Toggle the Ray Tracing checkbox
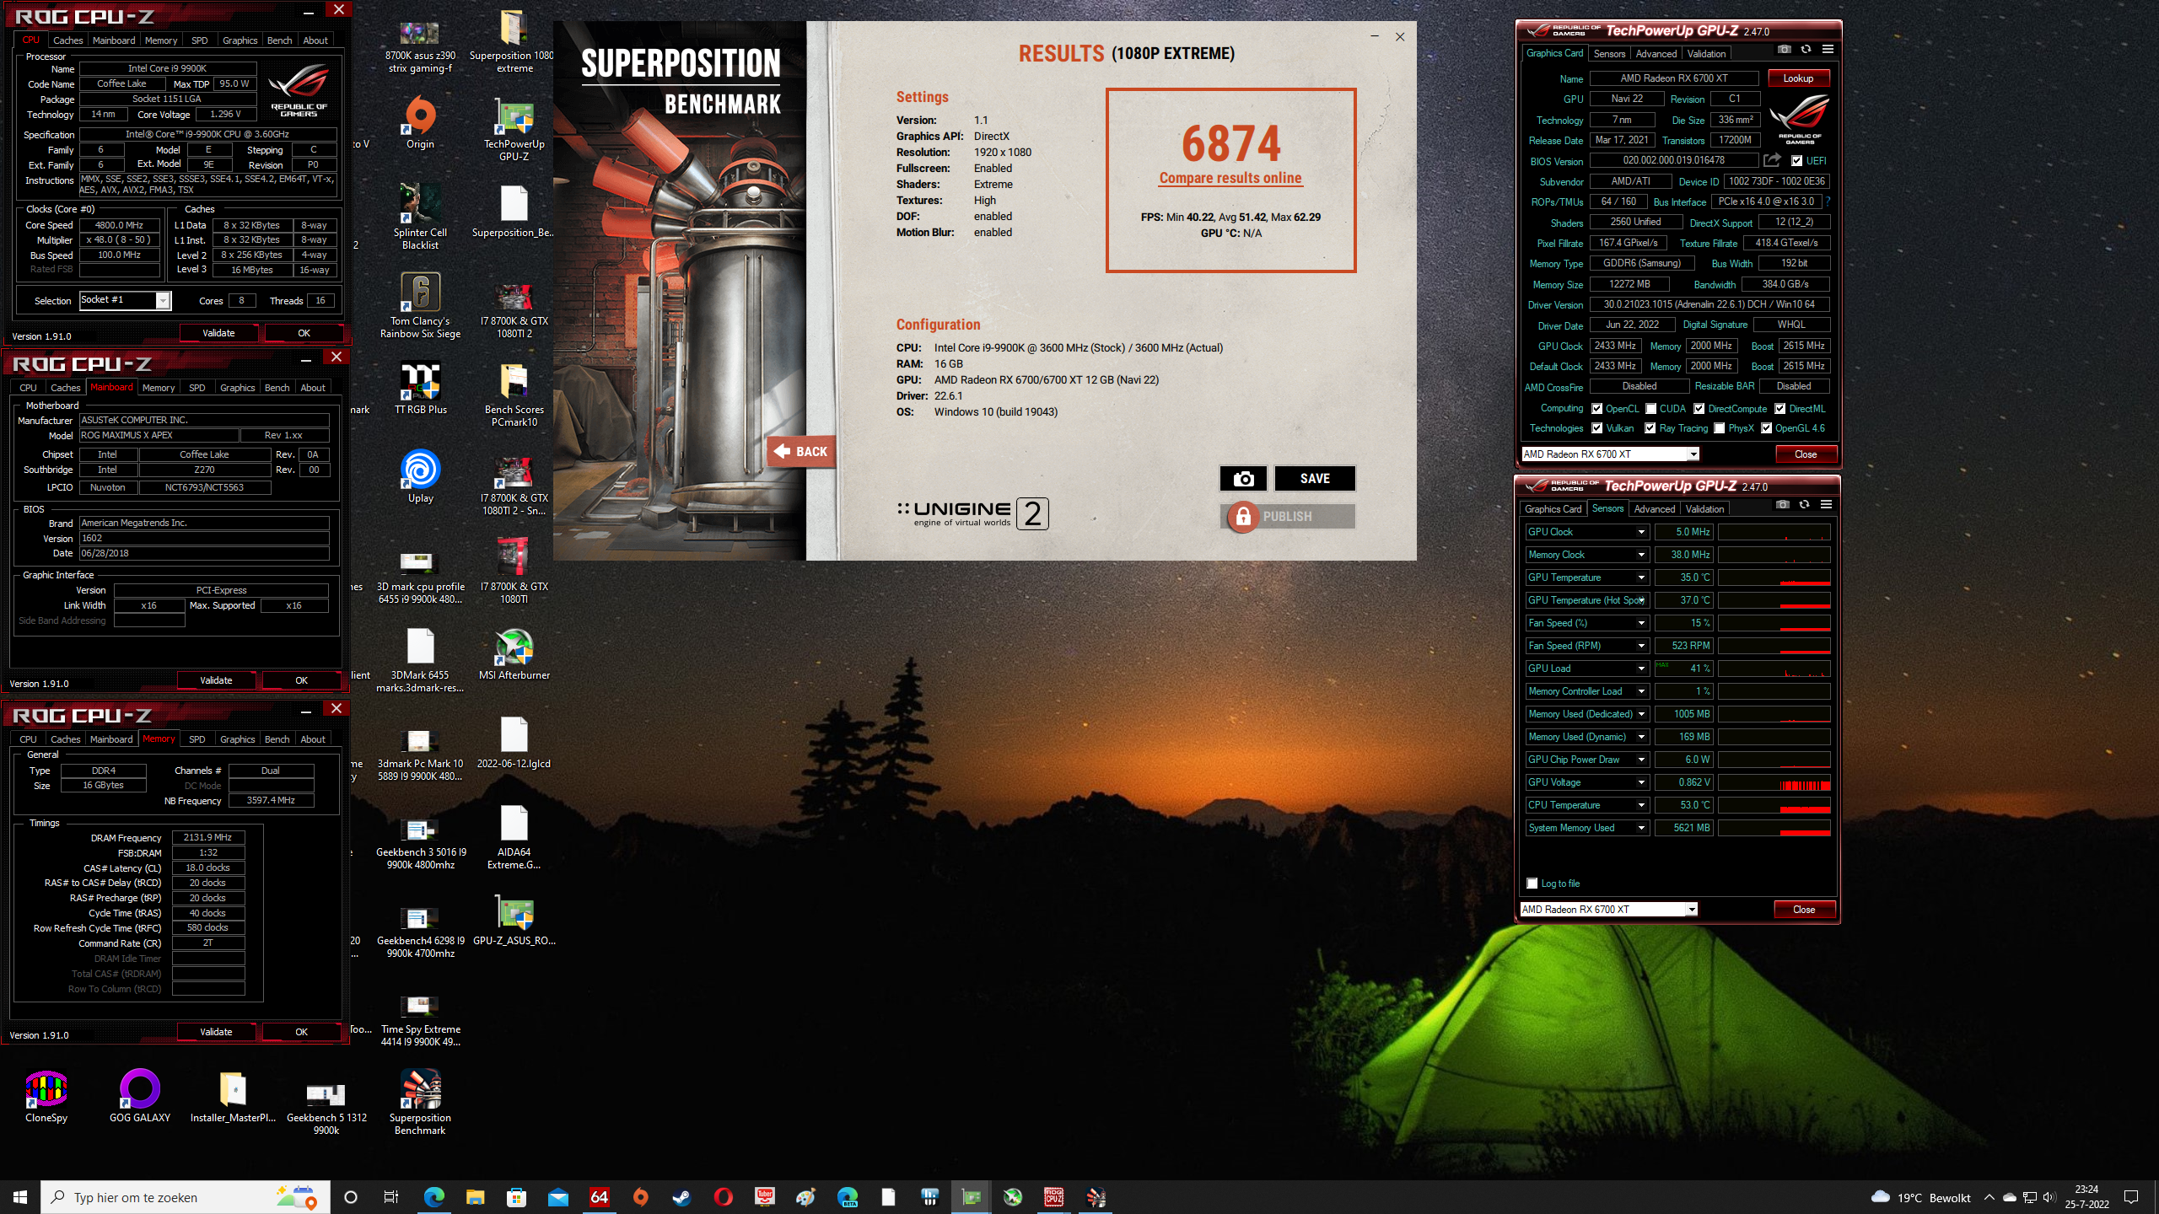2159x1214 pixels. click(1650, 428)
